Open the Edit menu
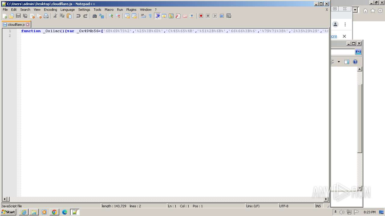 tap(14, 10)
